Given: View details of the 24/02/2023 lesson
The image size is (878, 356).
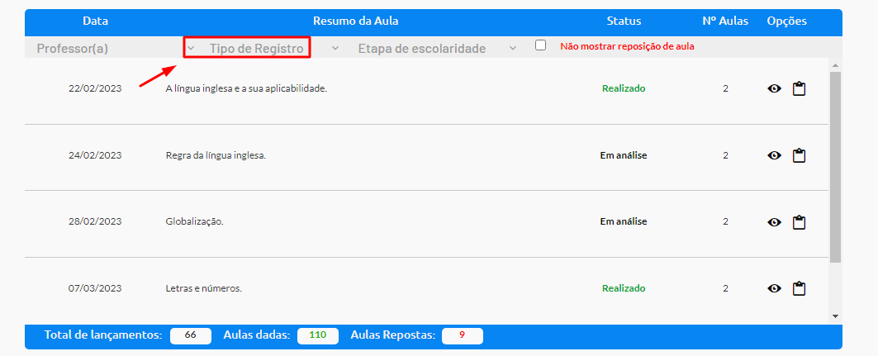Looking at the screenshot, I should coord(775,155).
